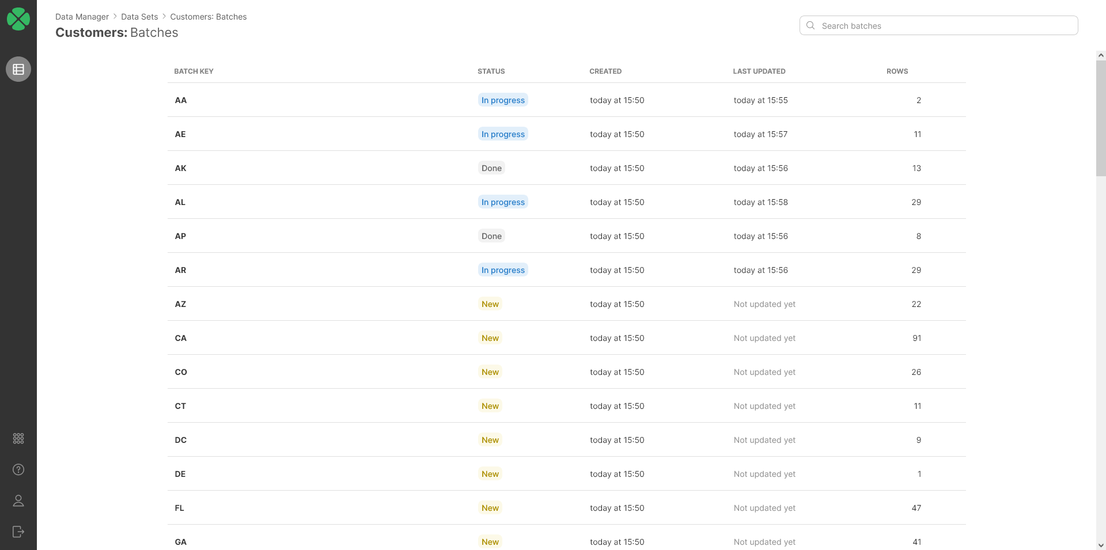This screenshot has width=1106, height=550.
Task: Click the scrollbar down arrow
Action: [1101, 545]
